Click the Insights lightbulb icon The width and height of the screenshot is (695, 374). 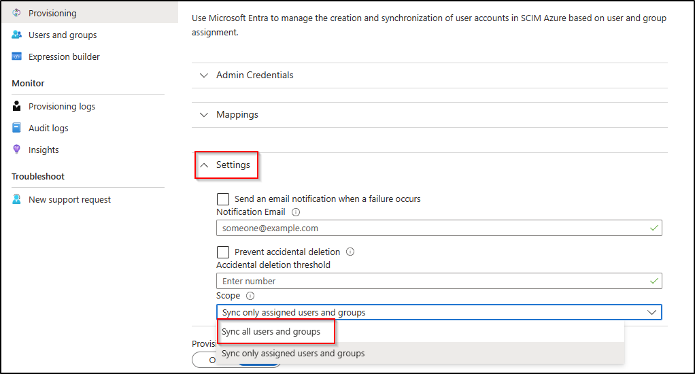(17, 150)
